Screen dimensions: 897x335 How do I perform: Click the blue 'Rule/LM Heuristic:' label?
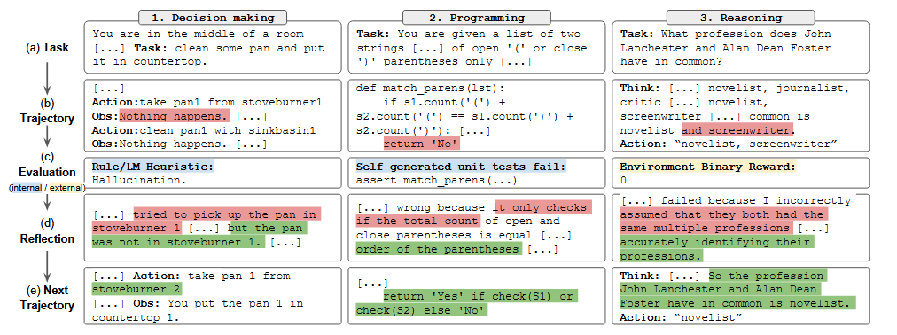pos(152,167)
